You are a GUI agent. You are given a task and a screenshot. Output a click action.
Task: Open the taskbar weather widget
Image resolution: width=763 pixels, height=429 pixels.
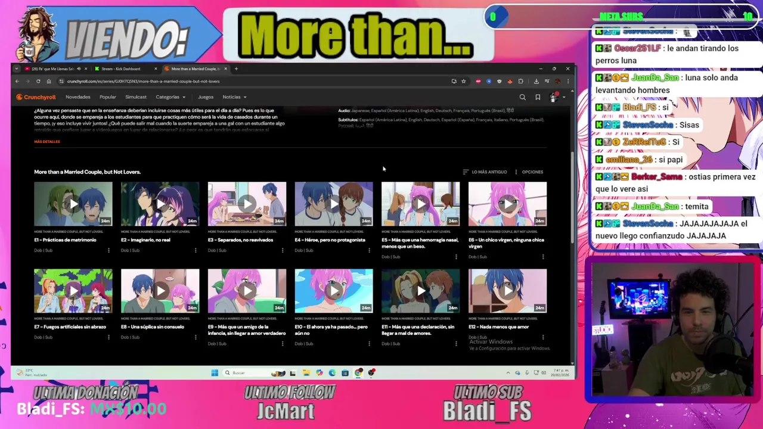click(x=31, y=373)
